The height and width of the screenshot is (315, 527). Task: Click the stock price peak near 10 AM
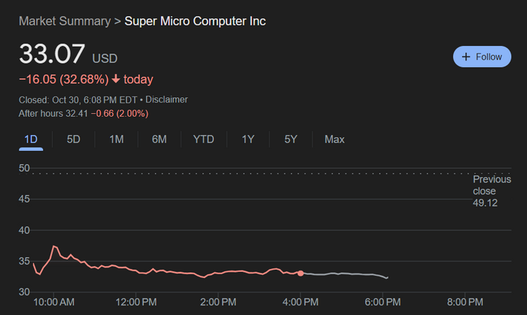click(53, 246)
